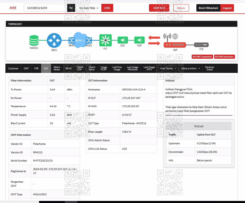Screen dimensions: 245x203
Task: Click the Temperature value 44.36
Action: click(x=53, y=106)
